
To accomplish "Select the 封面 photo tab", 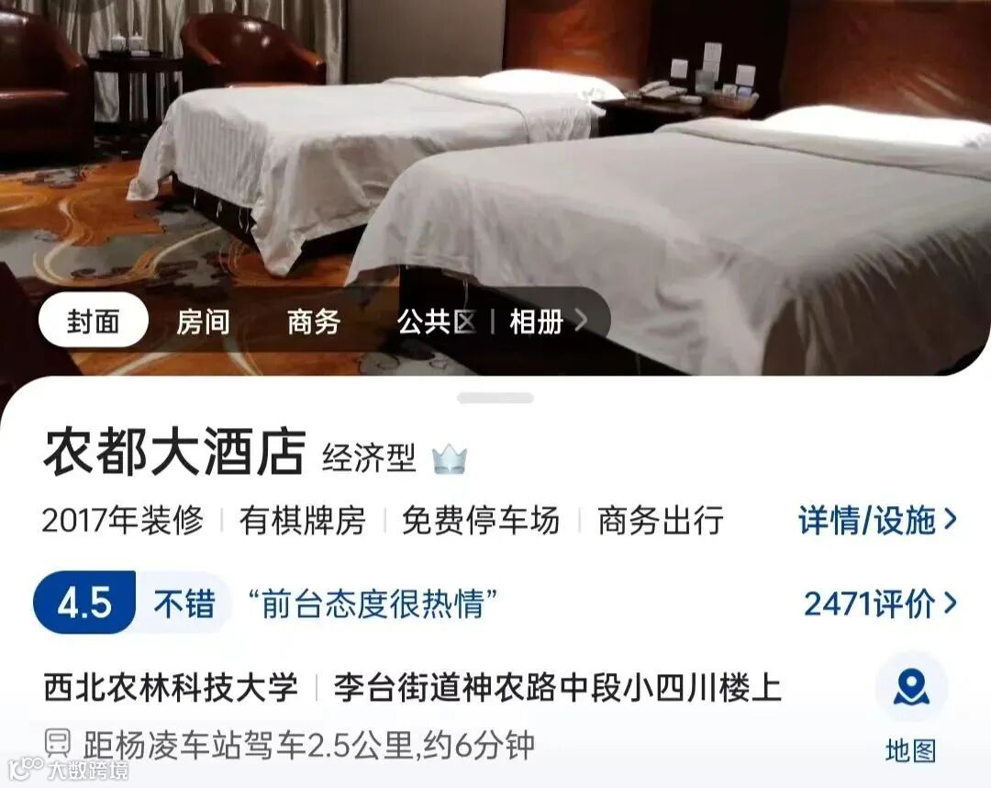I will 94,321.
